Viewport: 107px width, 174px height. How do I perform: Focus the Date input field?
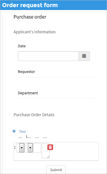[x=48, y=56]
